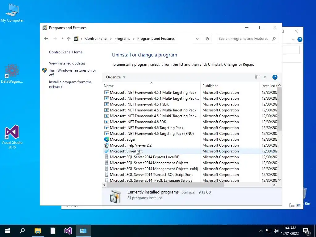Open the view options dropdown arrow
The width and height of the screenshot is (316, 237).
[x=265, y=77]
